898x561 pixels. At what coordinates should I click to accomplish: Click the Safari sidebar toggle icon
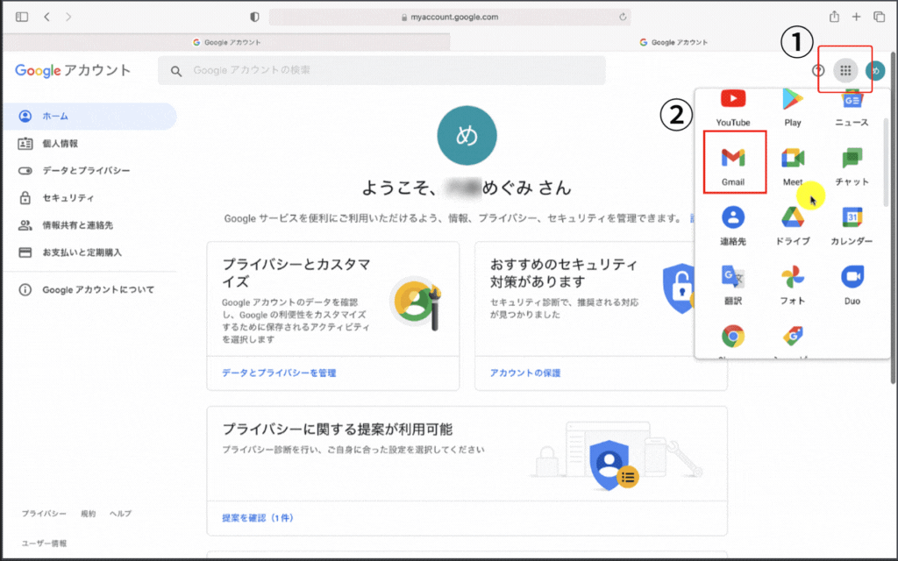[x=22, y=17]
